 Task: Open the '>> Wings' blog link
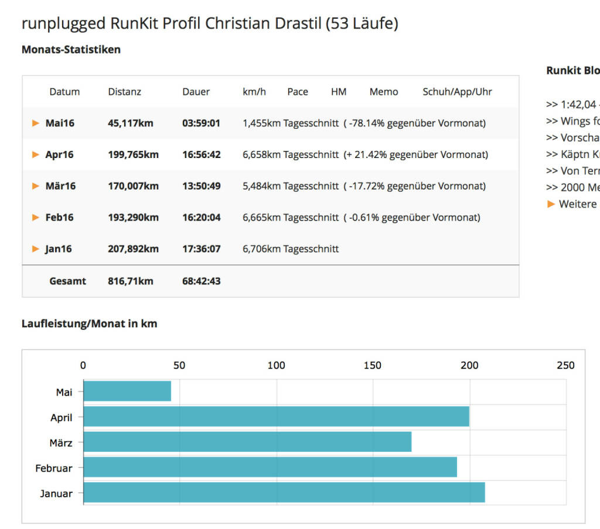pyautogui.click(x=573, y=121)
